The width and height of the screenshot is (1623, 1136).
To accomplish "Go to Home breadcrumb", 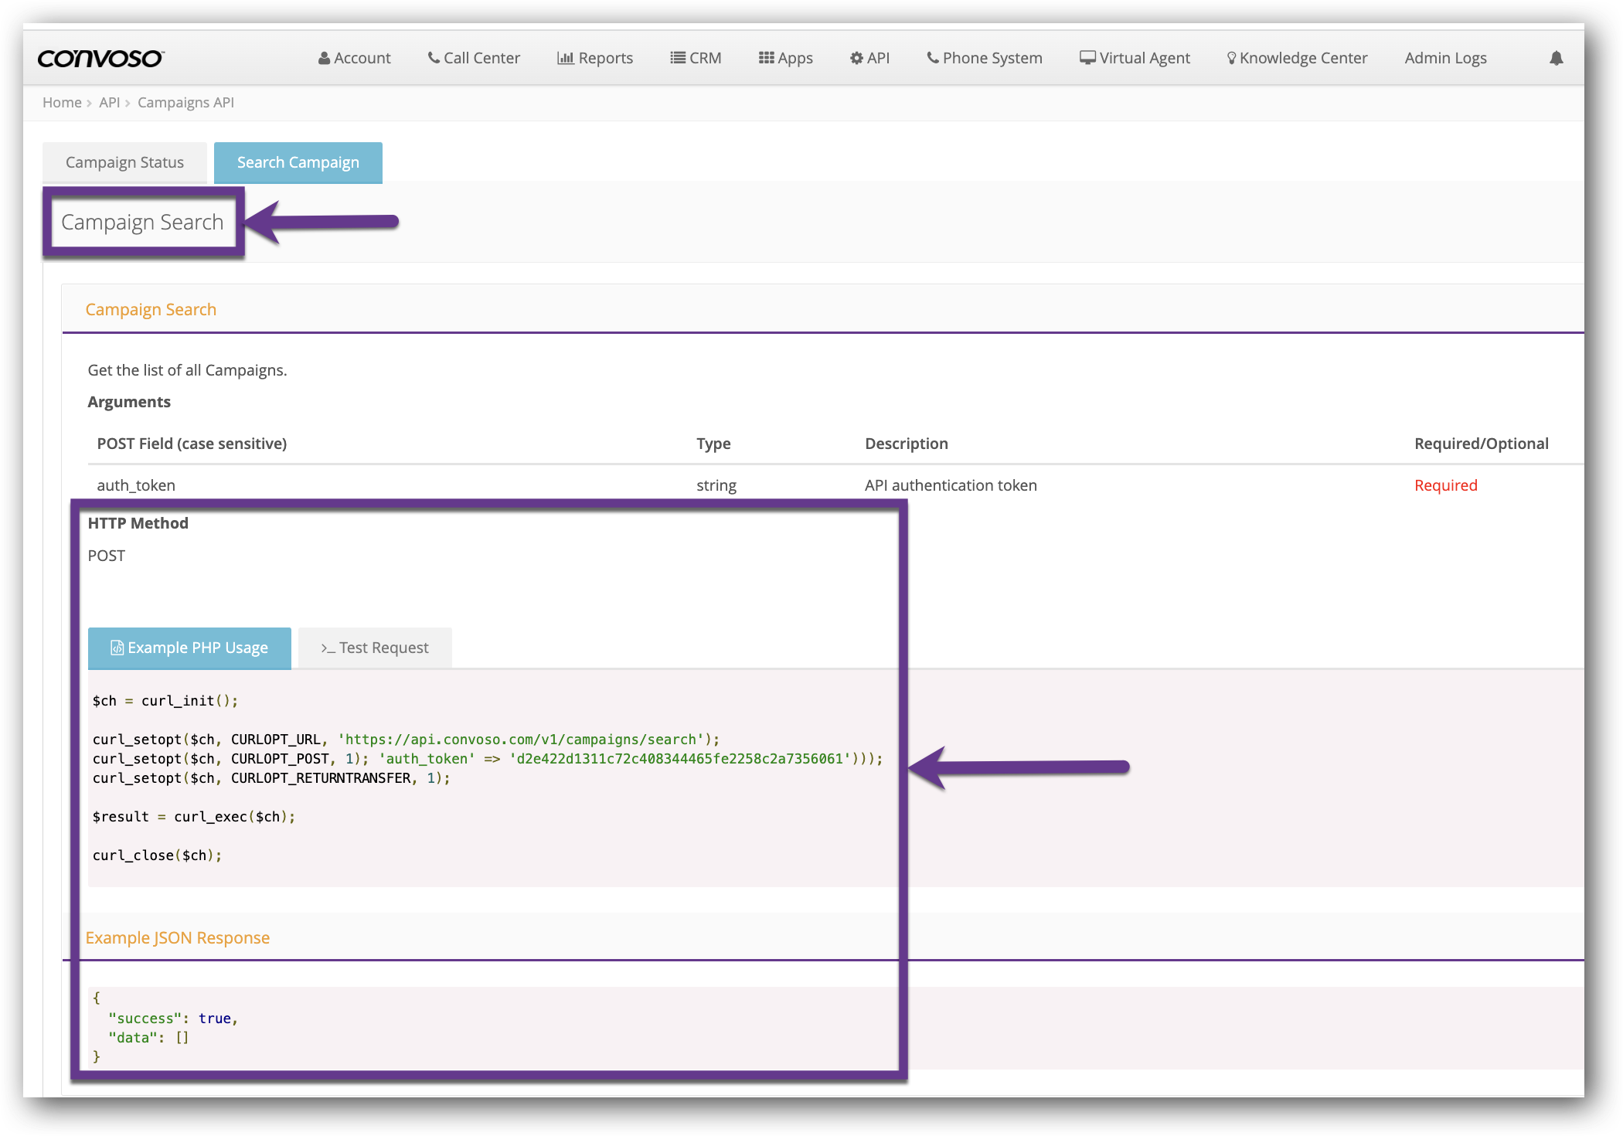I will tap(62, 102).
